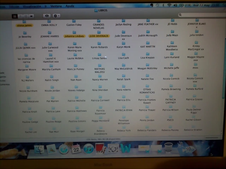Click the date and time display

pos(206,5)
